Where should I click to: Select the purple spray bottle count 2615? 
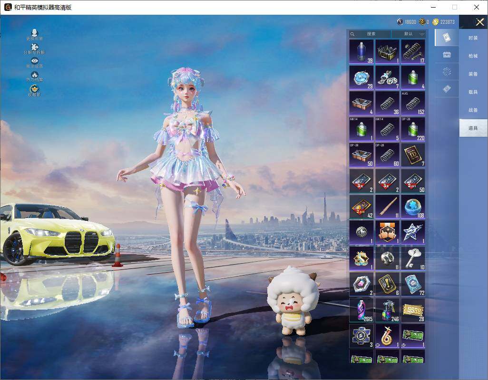[361, 310]
